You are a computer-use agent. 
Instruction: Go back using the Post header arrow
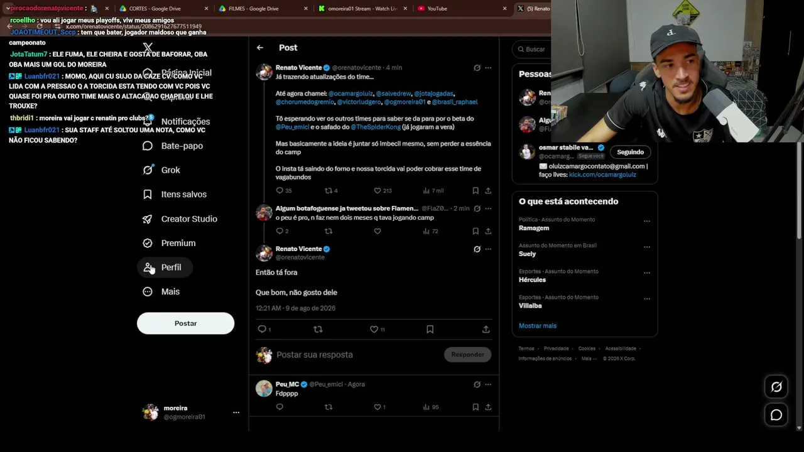260,48
